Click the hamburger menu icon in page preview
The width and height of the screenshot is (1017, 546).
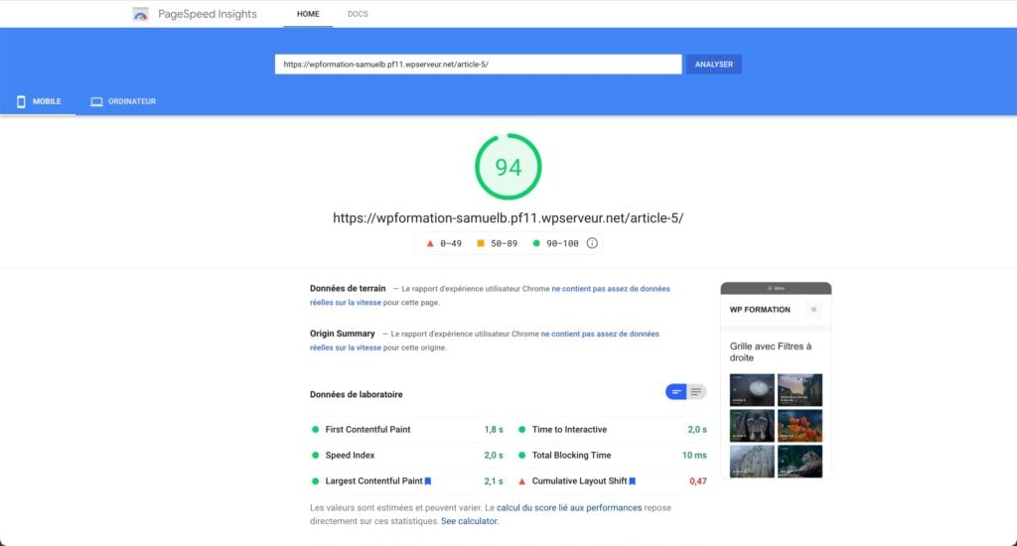tap(813, 310)
